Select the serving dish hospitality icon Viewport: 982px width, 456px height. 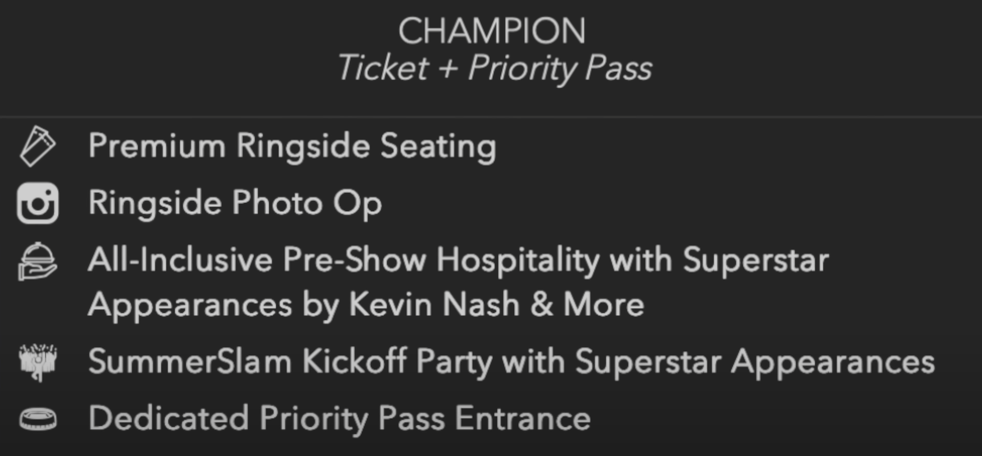pyautogui.click(x=37, y=261)
